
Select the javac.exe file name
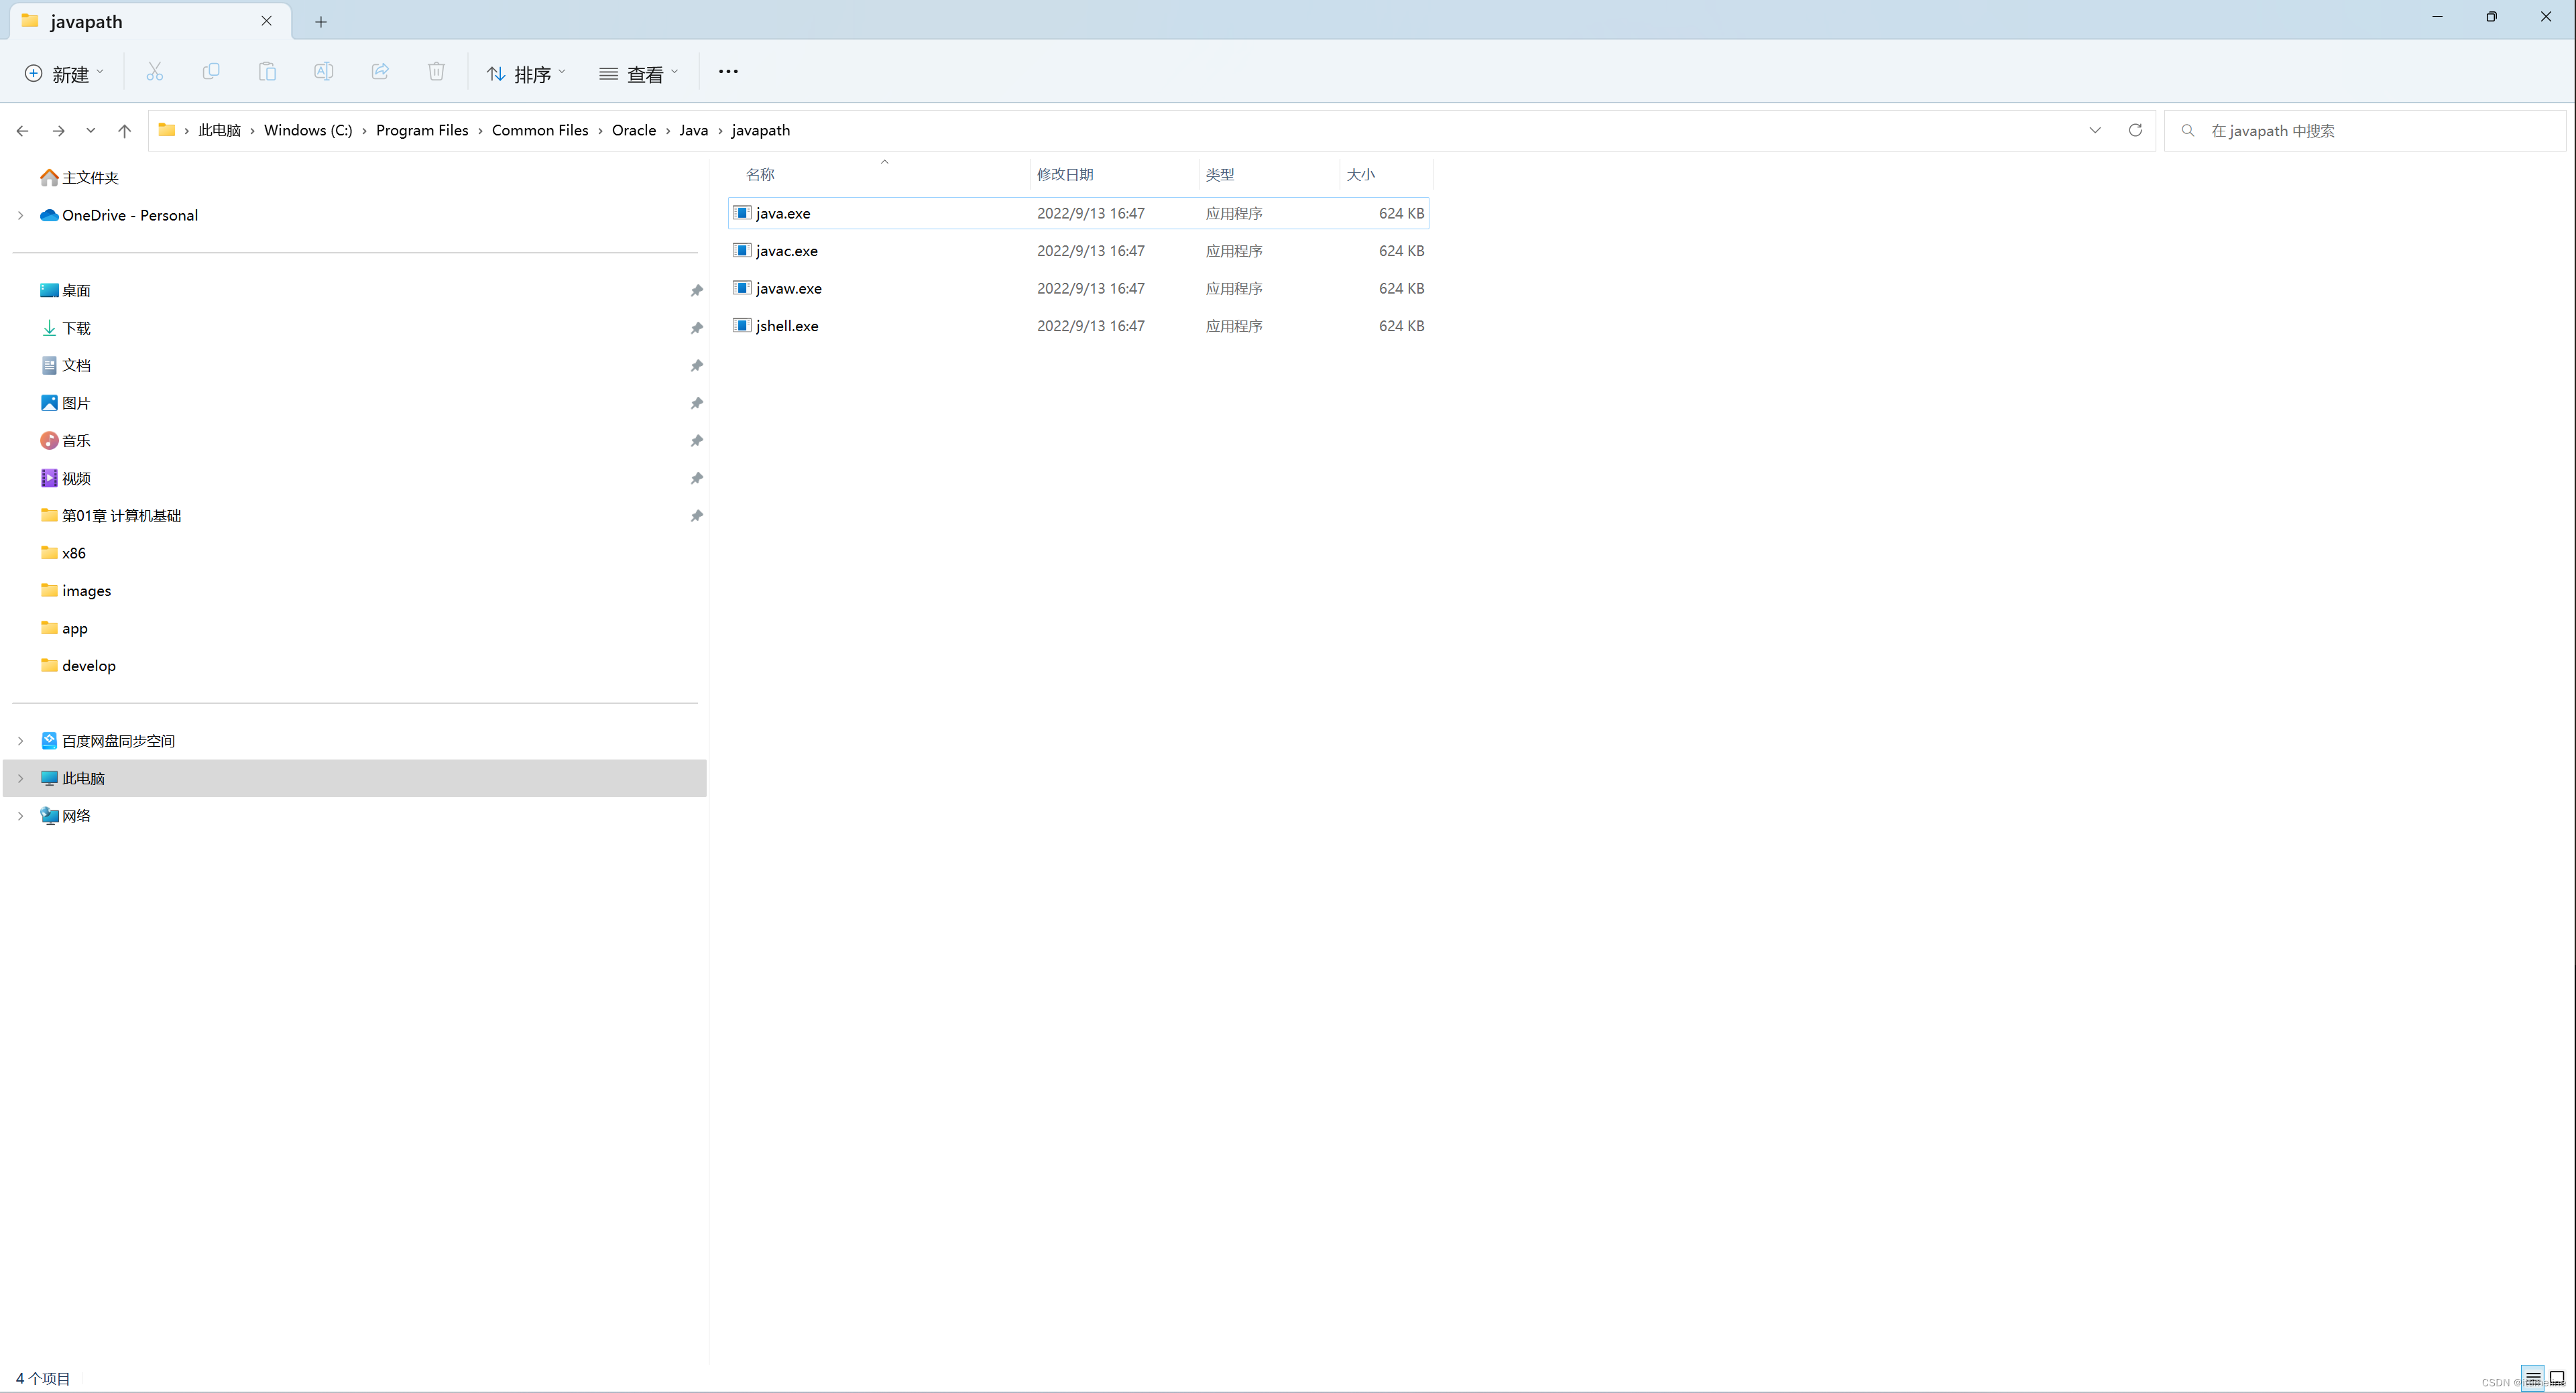click(x=786, y=251)
